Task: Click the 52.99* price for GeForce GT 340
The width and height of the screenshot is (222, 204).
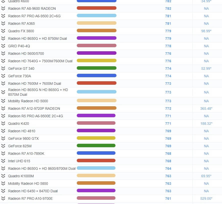Action: (x=206, y=68)
